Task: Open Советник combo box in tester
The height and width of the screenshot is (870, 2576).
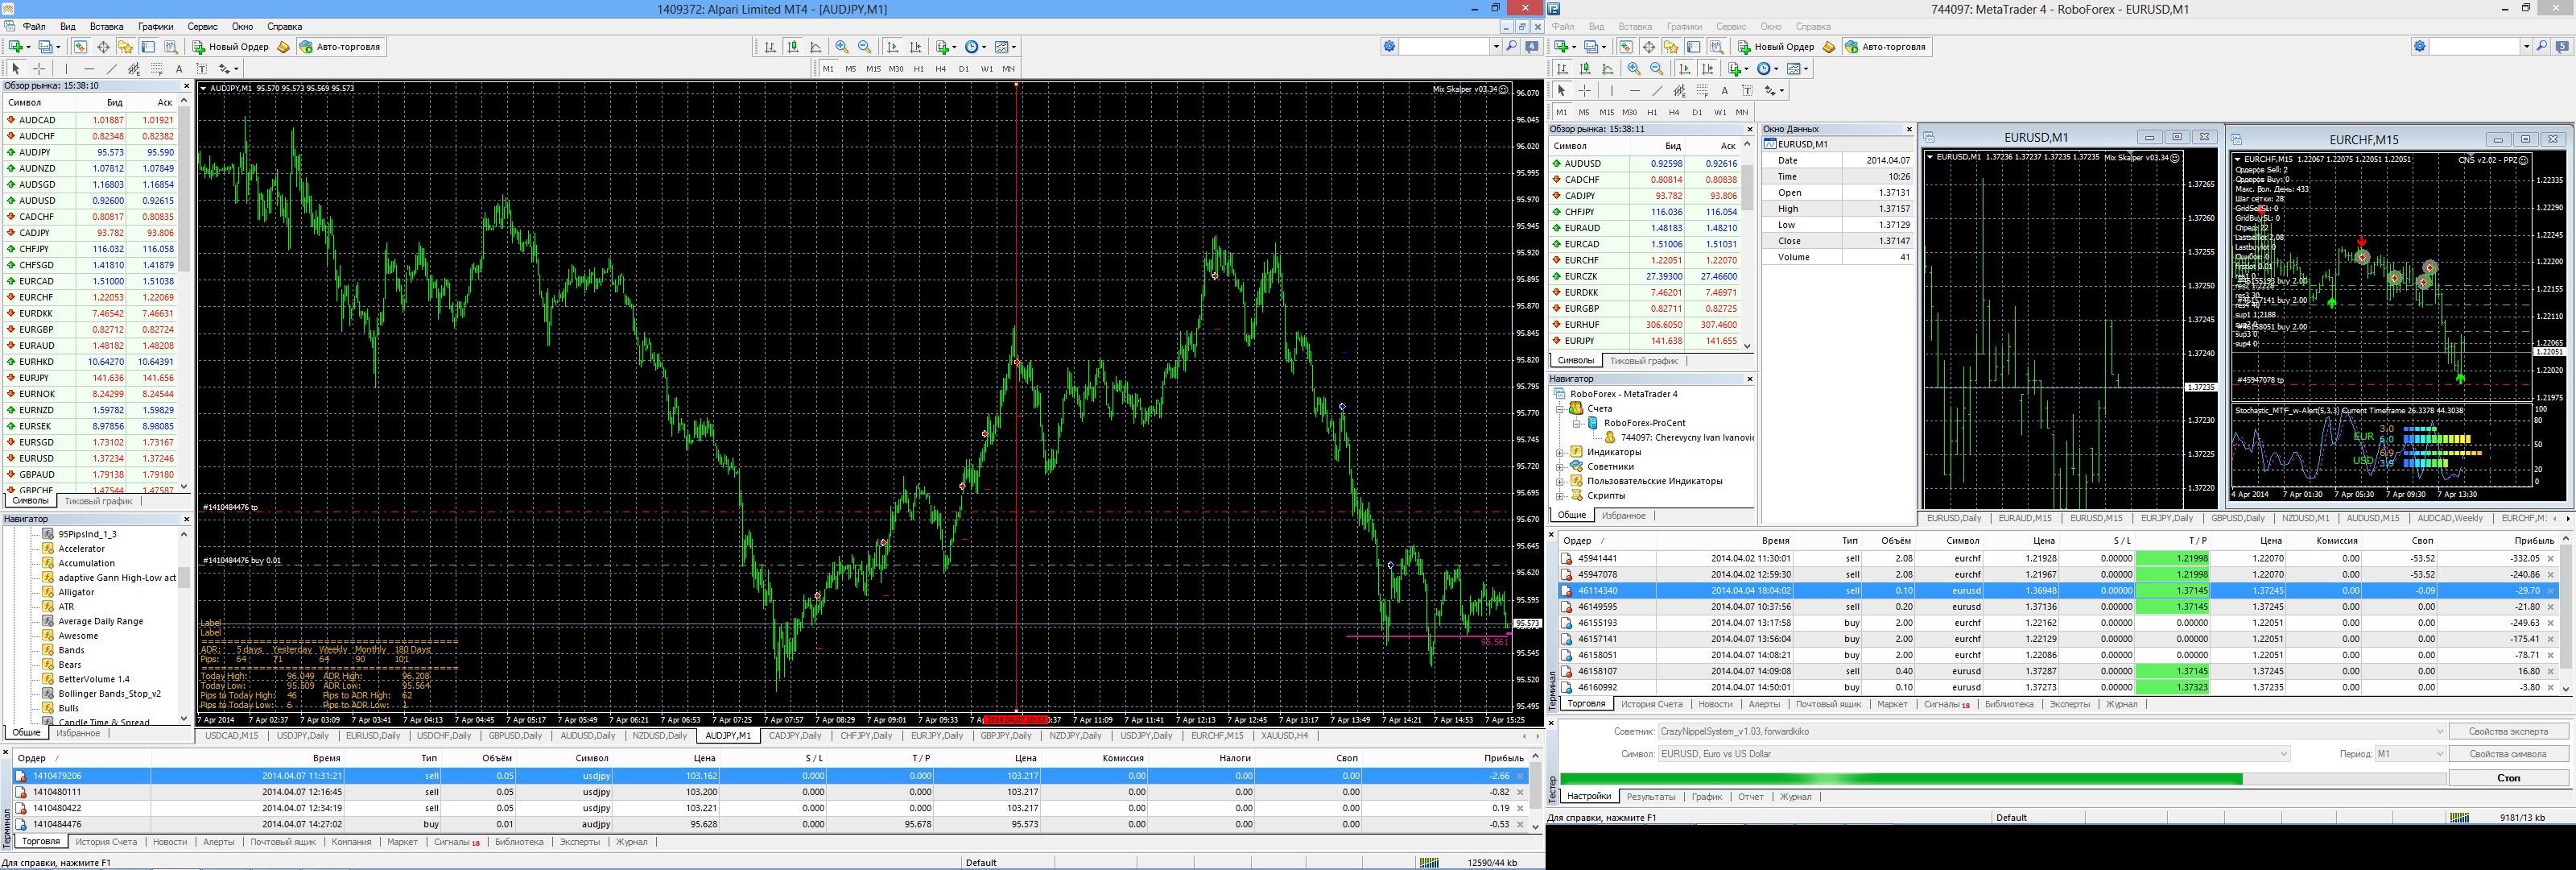Action: (x=2052, y=731)
